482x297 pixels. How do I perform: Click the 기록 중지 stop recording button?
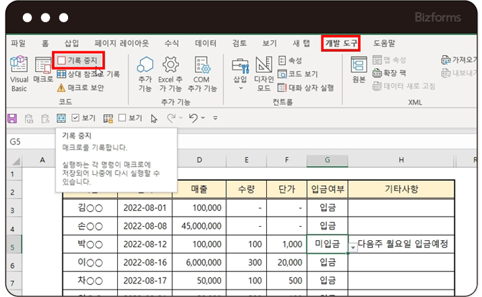(x=78, y=61)
